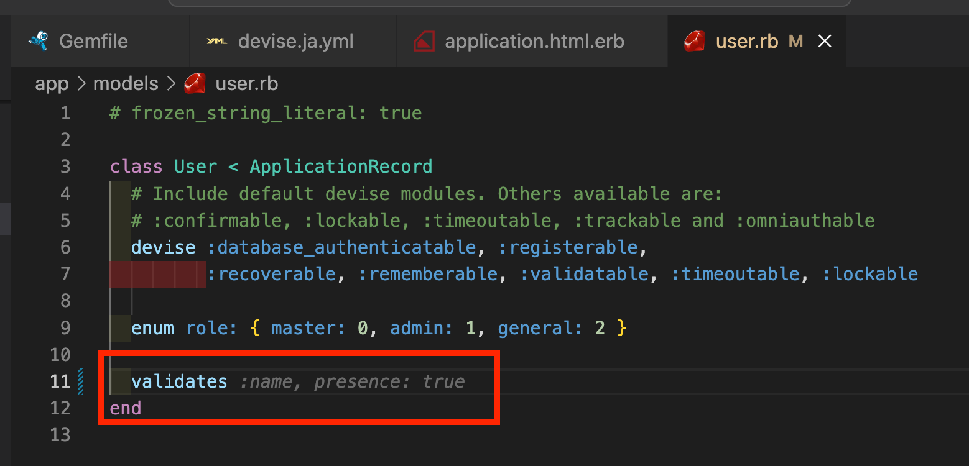Screen dimensions: 969x466
Task: Expand the user.rb breadcrumb symbol list
Action: (x=246, y=83)
